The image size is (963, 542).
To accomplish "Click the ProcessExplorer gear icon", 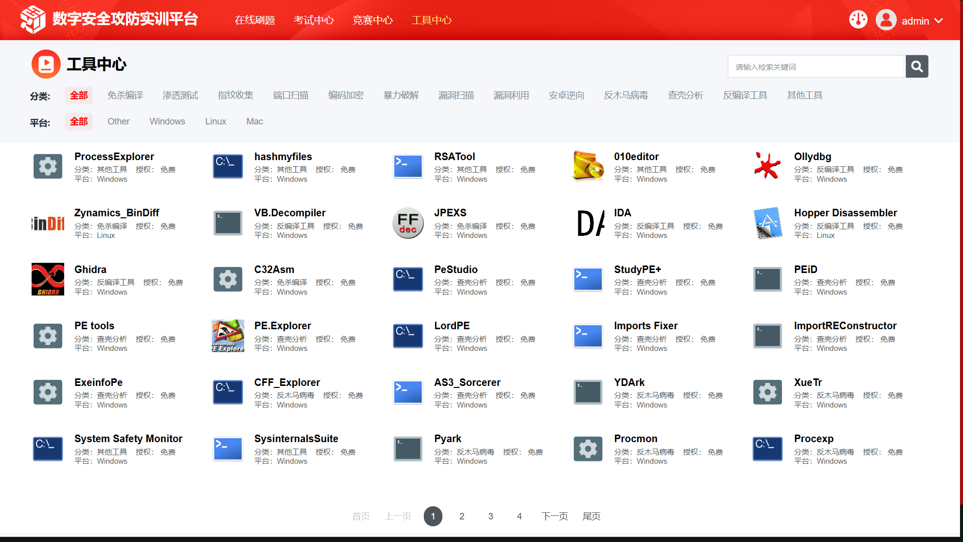I will (48, 166).
